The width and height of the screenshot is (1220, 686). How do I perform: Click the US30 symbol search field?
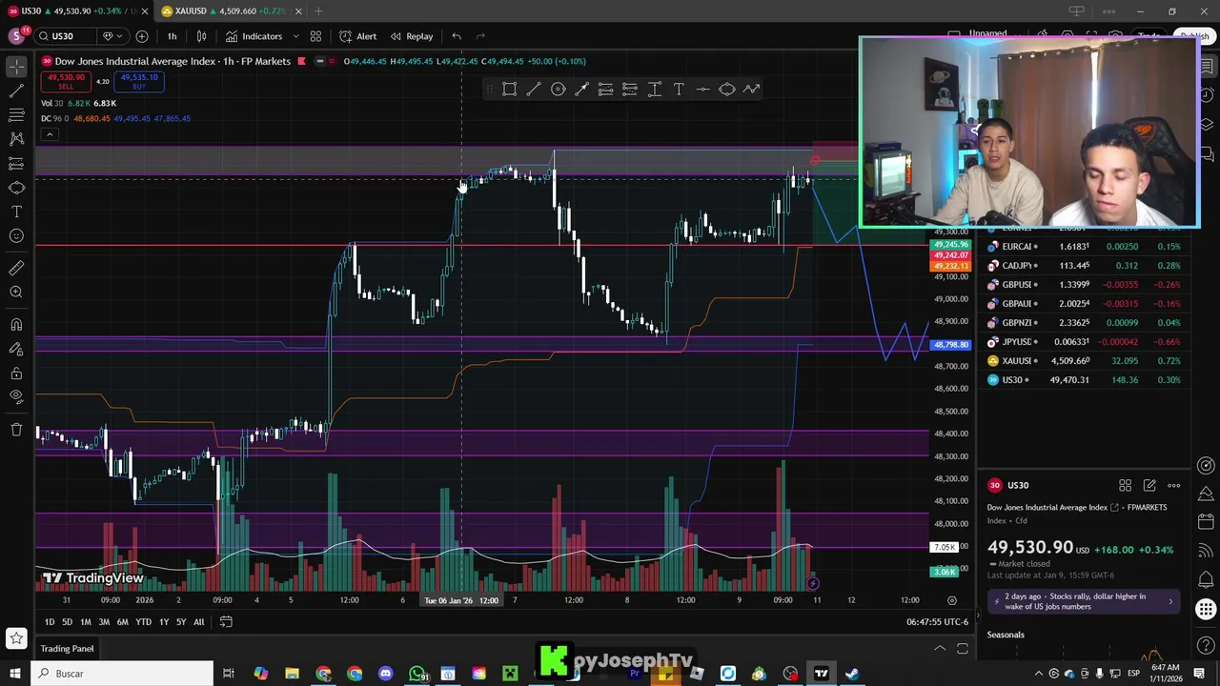point(67,36)
